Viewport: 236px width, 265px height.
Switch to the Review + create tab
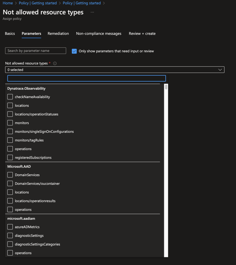[x=142, y=33]
